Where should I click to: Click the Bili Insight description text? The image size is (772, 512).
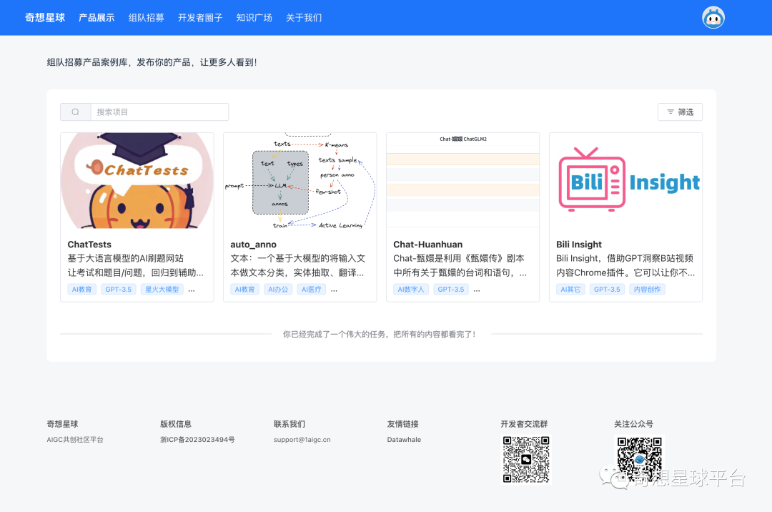625,265
